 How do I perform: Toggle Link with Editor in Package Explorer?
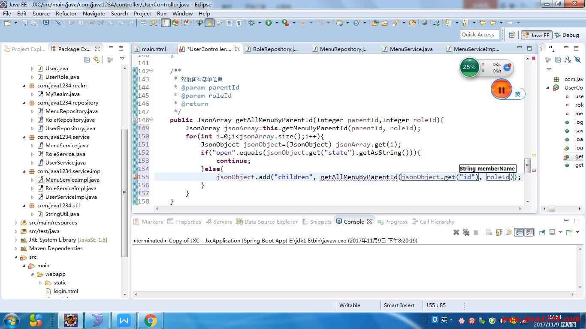[x=97, y=60]
